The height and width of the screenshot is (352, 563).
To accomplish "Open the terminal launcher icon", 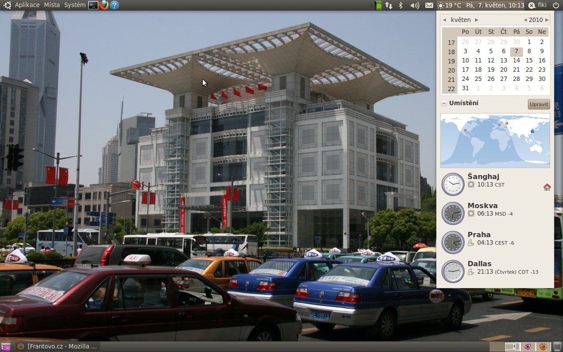I will (93, 5).
